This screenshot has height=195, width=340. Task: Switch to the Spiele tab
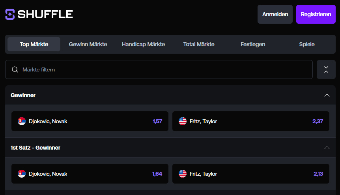tap(307, 44)
